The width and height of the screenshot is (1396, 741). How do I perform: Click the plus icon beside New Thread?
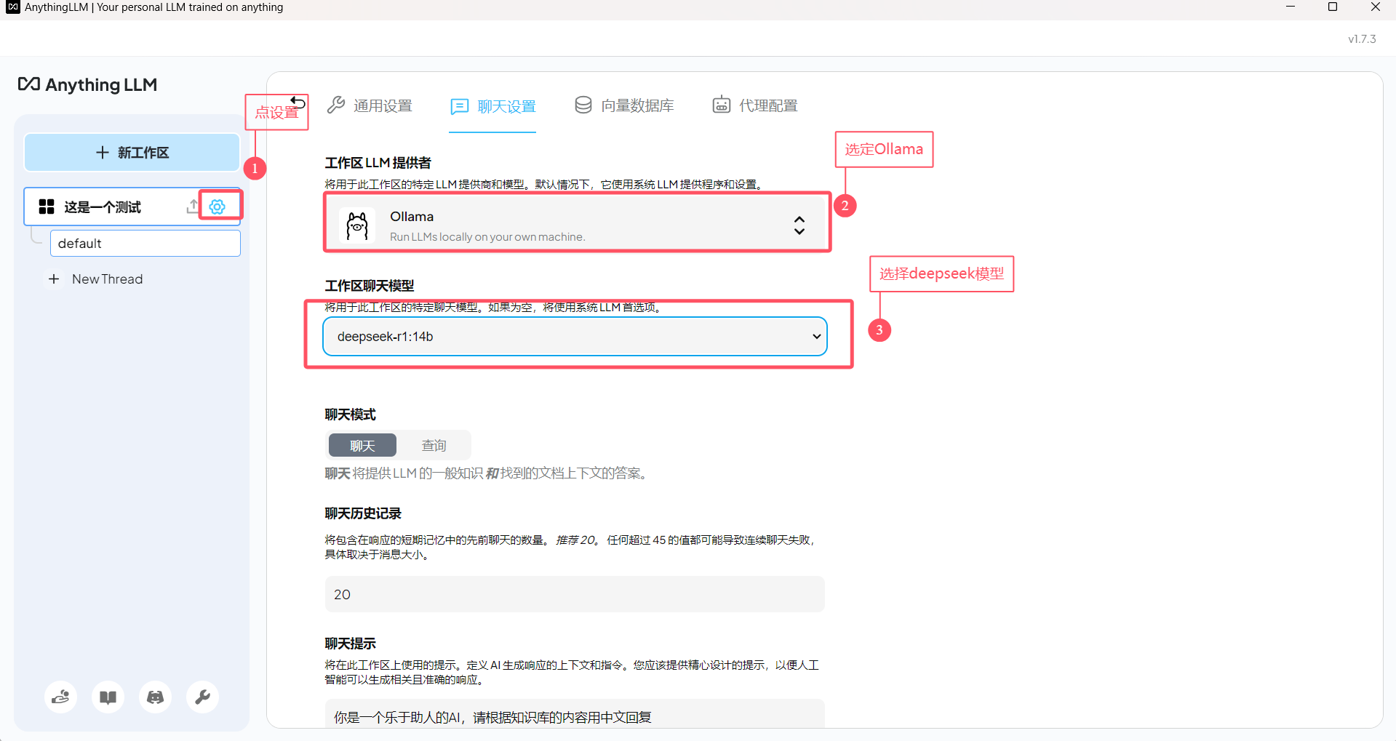coord(54,279)
